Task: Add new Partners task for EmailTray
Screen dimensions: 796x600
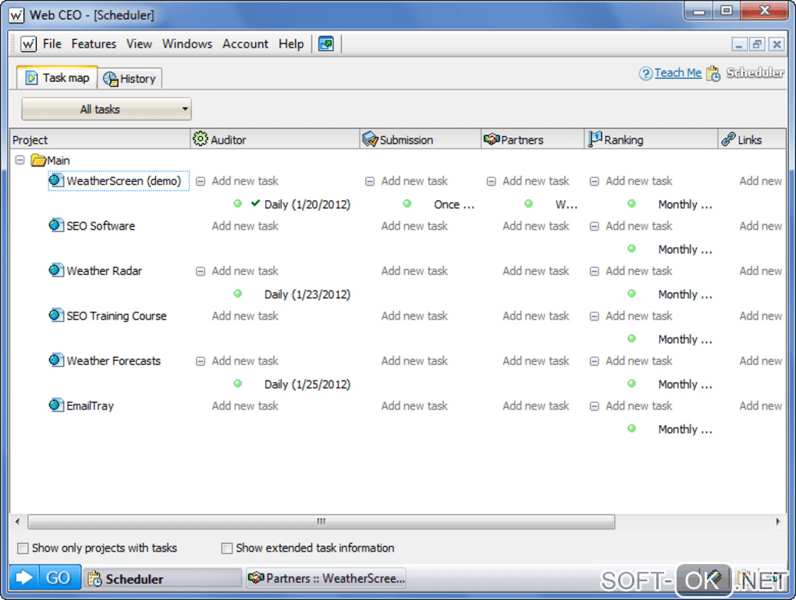Action: click(x=535, y=406)
